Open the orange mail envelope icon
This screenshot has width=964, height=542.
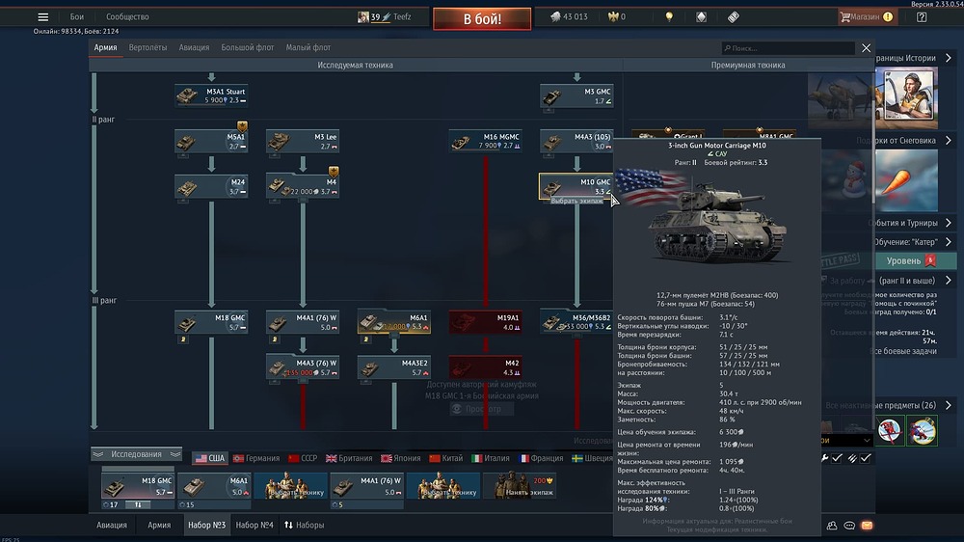(867, 526)
